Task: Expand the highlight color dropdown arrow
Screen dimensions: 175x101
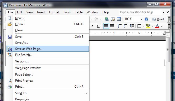Action: [152, 26]
